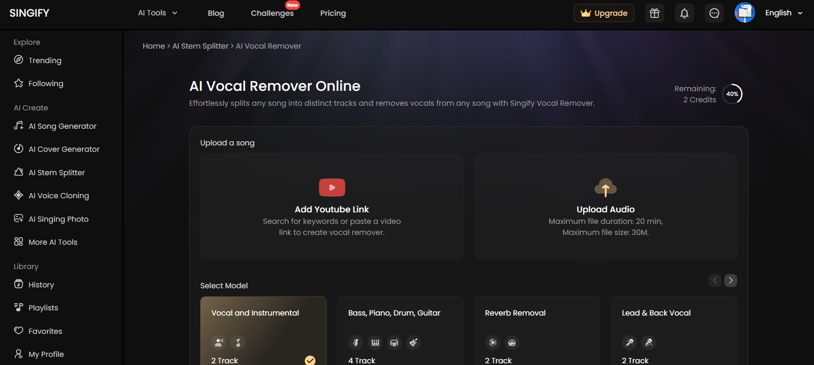Image resolution: width=814 pixels, height=365 pixels.
Task: Click the AI Cover Generator disc icon
Action: click(18, 149)
